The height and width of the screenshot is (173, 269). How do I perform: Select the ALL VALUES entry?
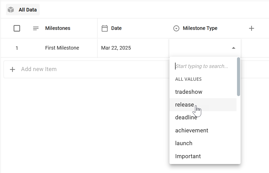coord(188,79)
